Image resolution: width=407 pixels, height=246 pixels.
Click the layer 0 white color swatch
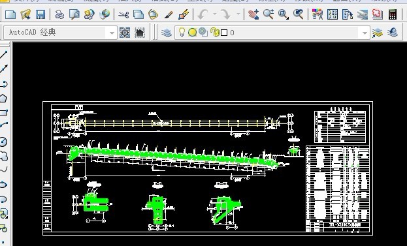(x=224, y=33)
